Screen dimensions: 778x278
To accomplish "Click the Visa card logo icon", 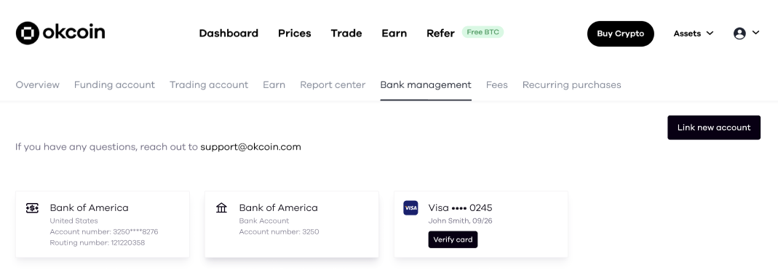I will coord(410,208).
